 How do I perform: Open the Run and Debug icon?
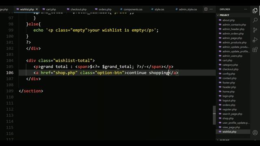[x=255, y=40]
